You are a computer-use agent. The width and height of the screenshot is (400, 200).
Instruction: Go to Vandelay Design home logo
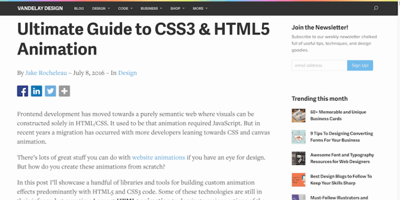click(40, 8)
